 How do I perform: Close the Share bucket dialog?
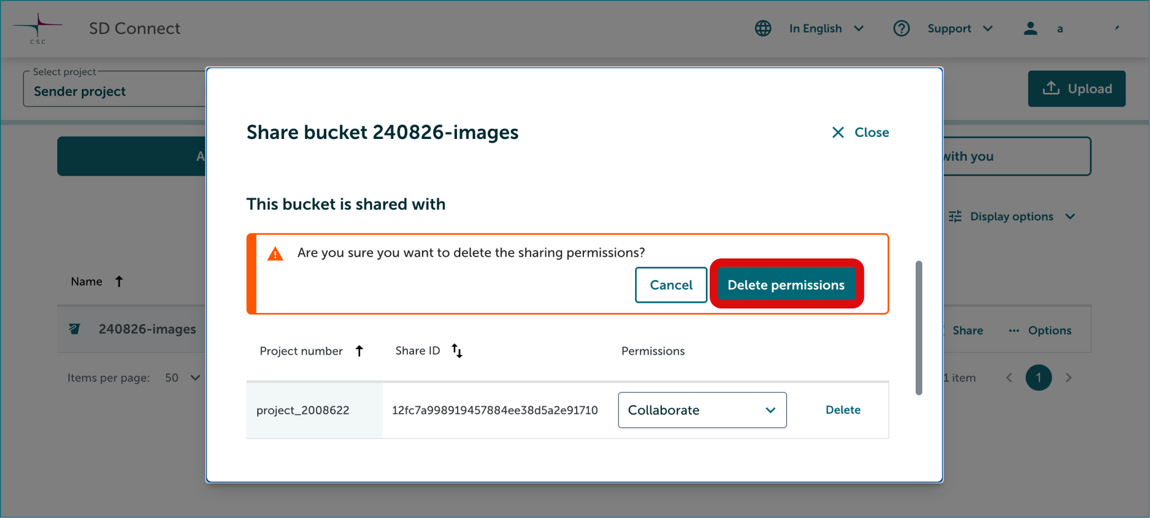[861, 132]
